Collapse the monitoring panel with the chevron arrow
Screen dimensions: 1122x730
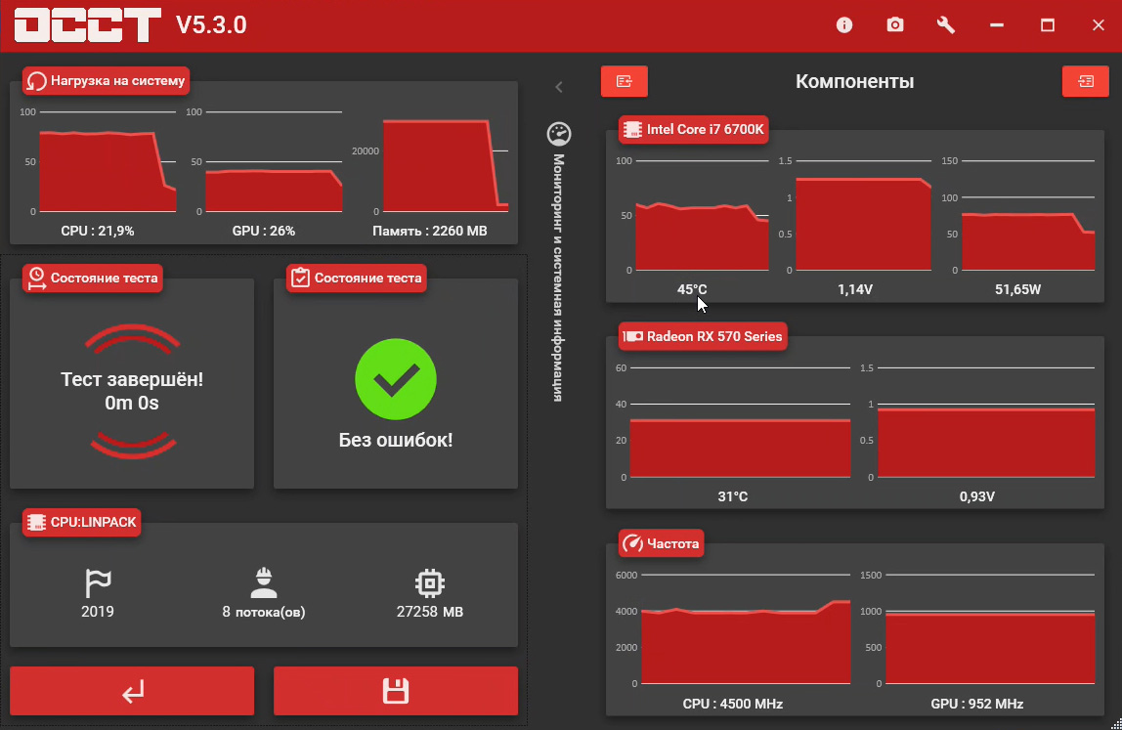tap(559, 87)
